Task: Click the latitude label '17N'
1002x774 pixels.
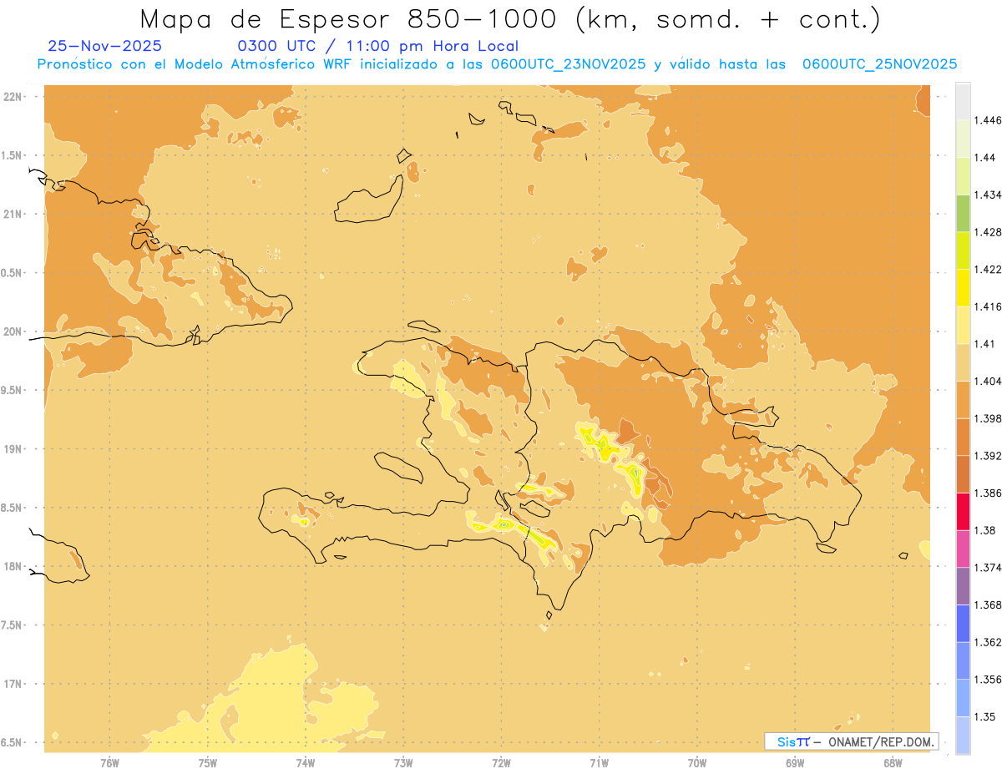Action: pos(13,684)
